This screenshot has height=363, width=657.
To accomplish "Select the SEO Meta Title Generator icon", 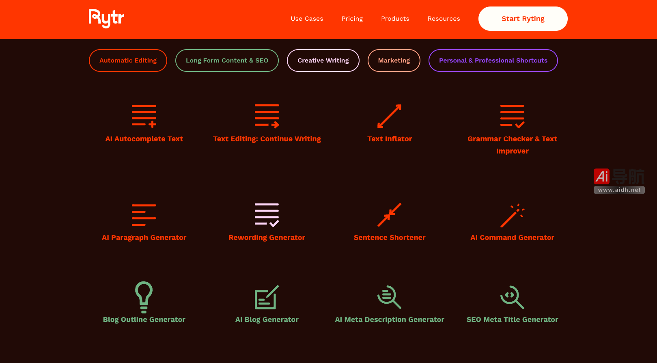I will click(x=512, y=297).
